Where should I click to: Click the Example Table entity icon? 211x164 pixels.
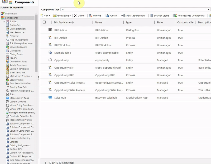click(50, 52)
